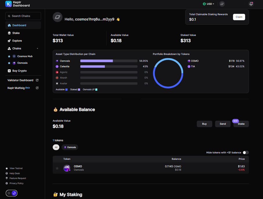Click the Osmosis LP legend color swatch
This screenshot has height=199, width=263.
[x=96, y=90]
